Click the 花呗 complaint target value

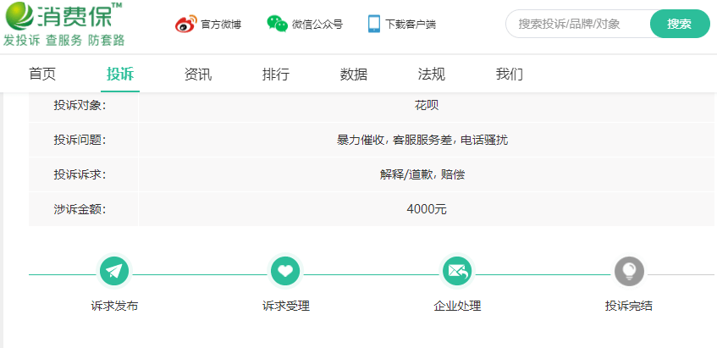[427, 106]
